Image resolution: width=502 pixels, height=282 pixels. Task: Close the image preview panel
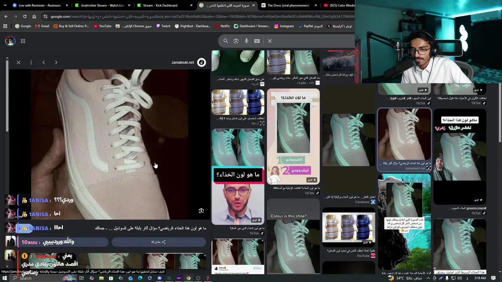coord(18,62)
